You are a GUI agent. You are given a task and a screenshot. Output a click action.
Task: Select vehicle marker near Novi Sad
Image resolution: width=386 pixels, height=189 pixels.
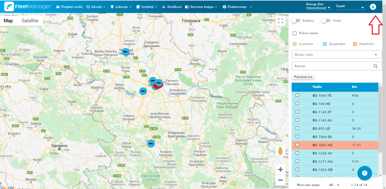tap(126, 52)
